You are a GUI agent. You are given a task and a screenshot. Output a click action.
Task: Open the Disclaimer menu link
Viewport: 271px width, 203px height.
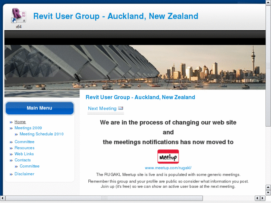[24, 174]
